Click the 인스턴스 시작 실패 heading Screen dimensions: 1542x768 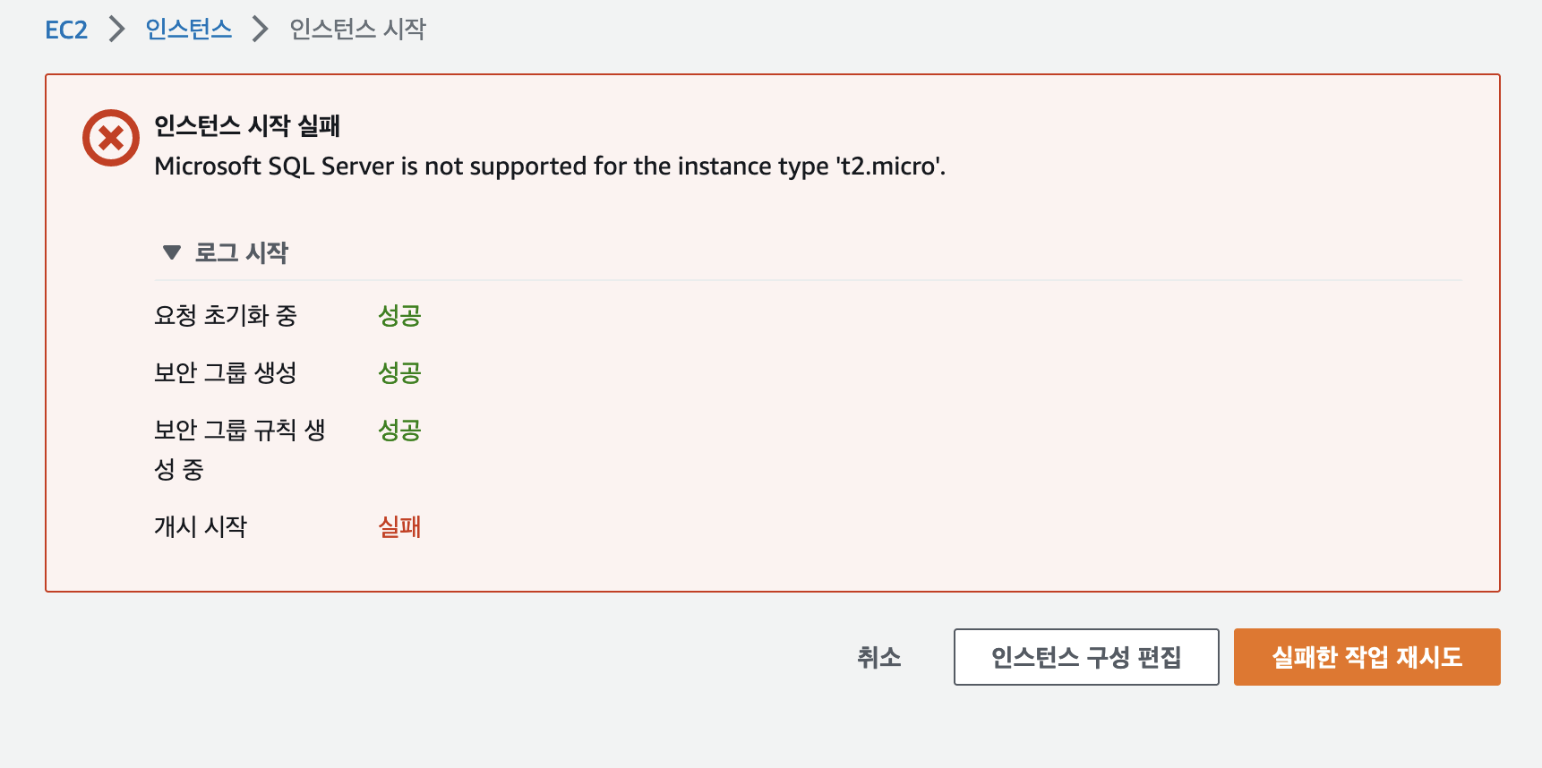[247, 125]
